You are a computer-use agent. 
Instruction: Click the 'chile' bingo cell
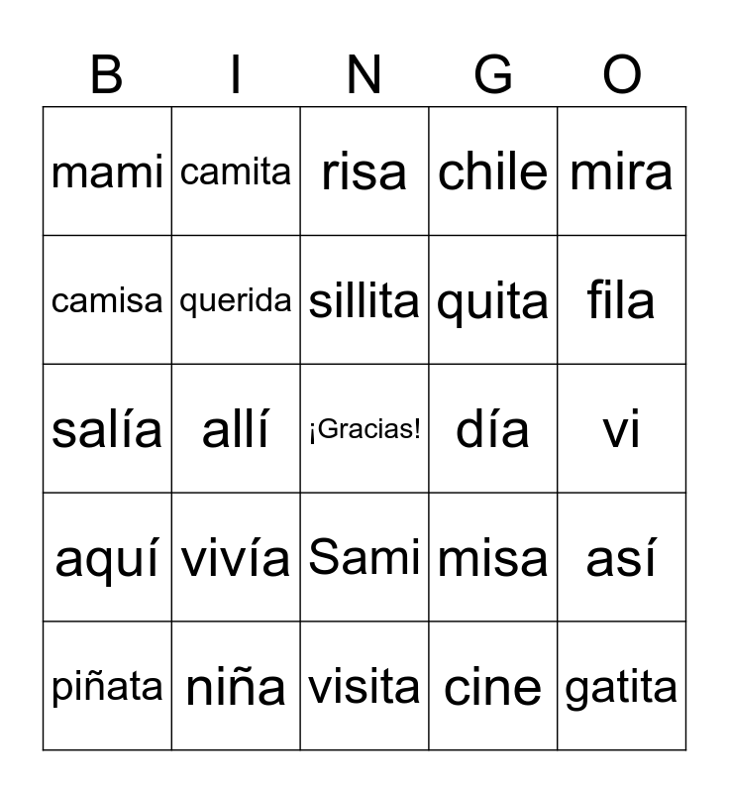[493, 171]
